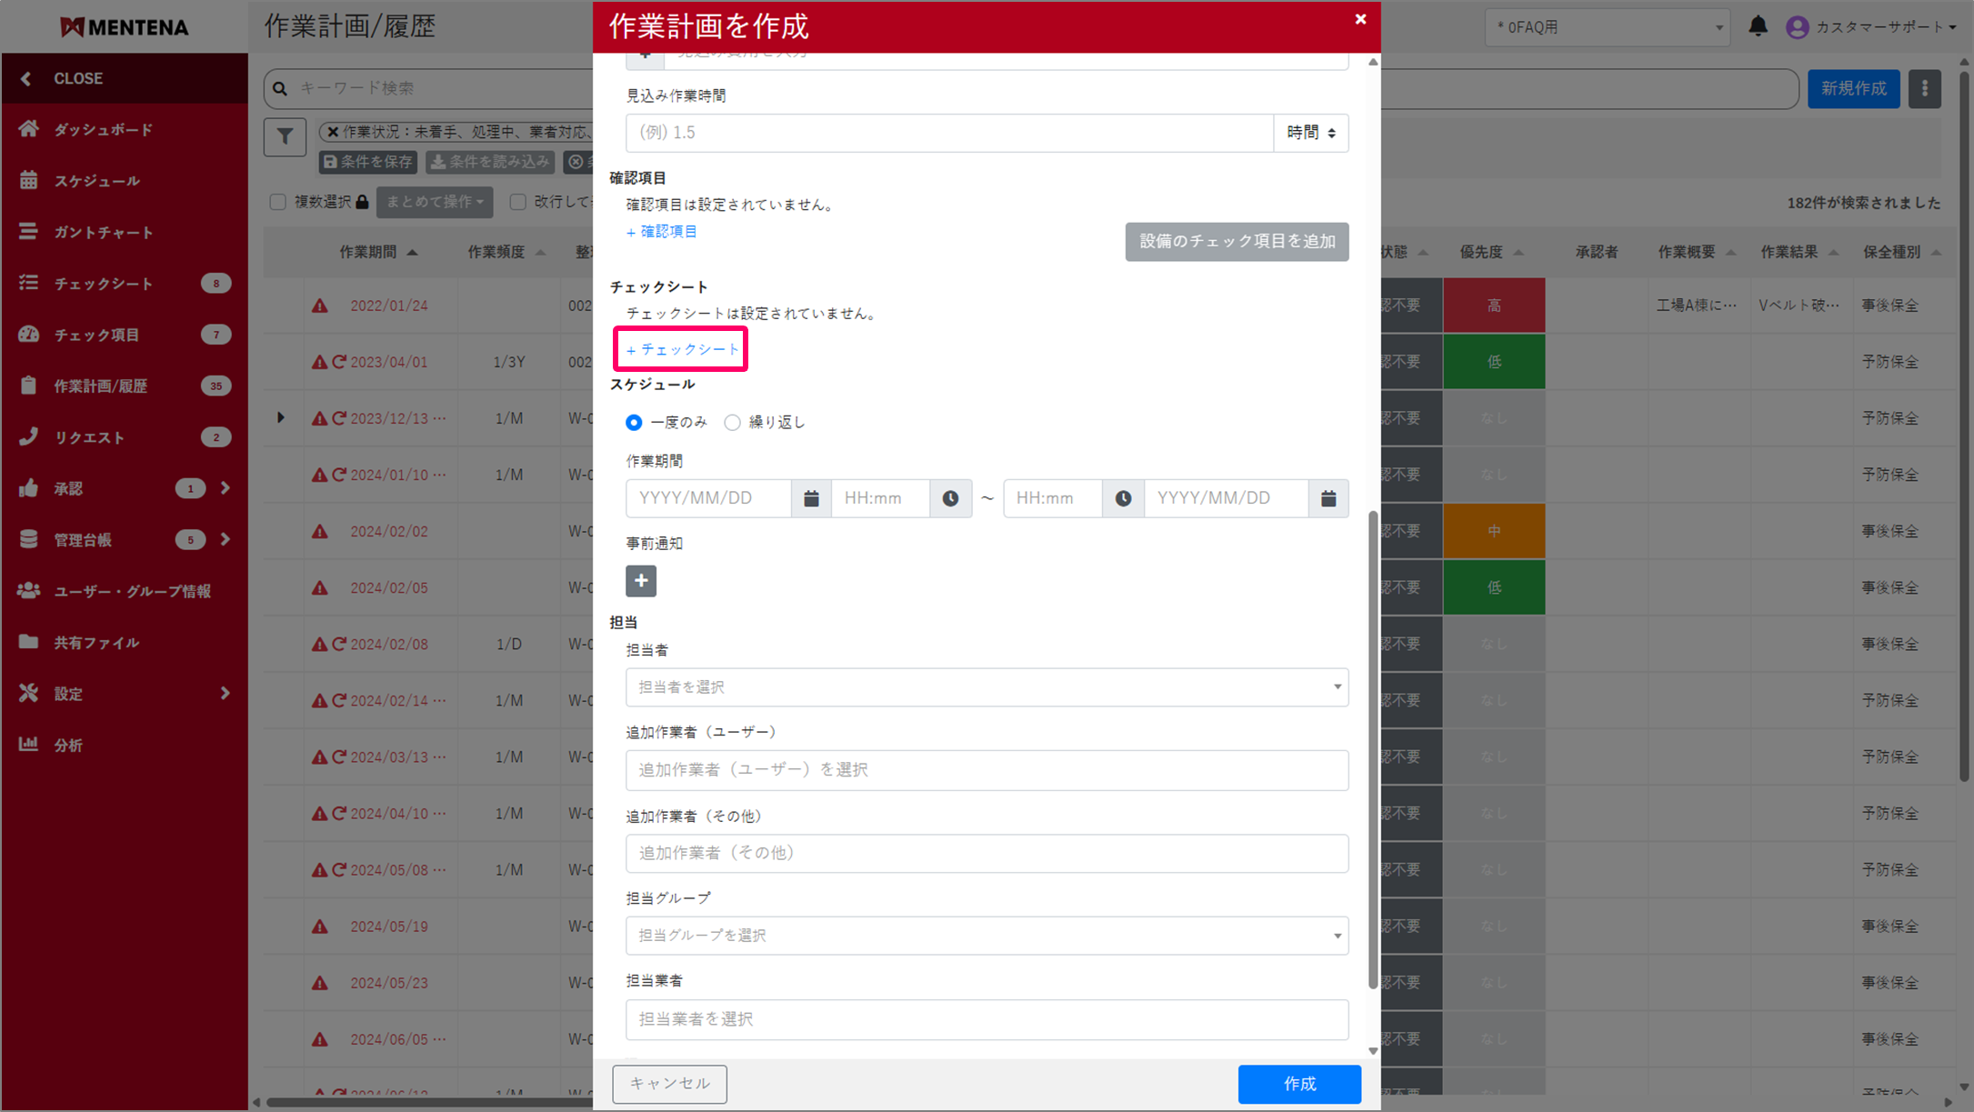
Task: Click the notification bell icon
Action: pyautogui.click(x=1758, y=26)
